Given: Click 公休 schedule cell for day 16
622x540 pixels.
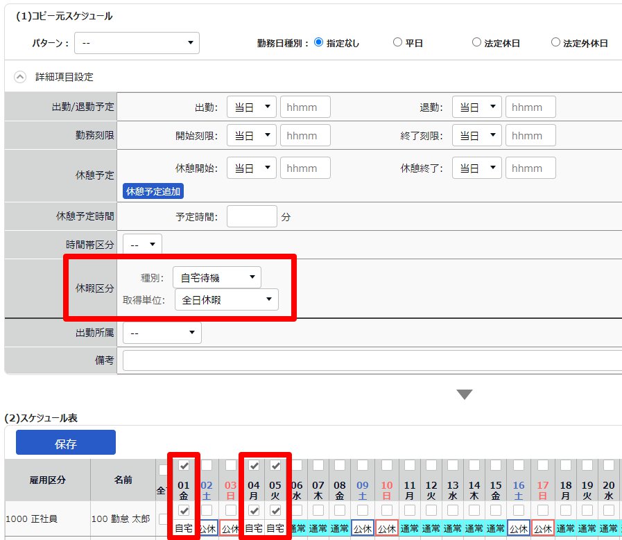Looking at the screenshot, I should click(x=519, y=528).
